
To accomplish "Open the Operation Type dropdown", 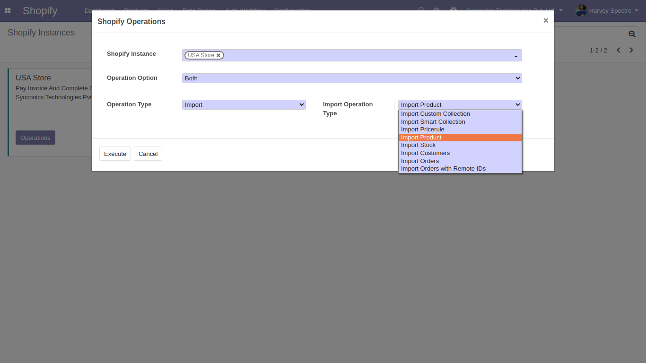I will (244, 104).
